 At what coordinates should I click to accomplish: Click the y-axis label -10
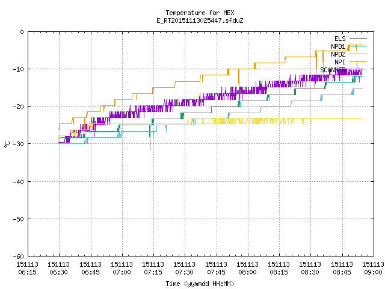(x=19, y=69)
